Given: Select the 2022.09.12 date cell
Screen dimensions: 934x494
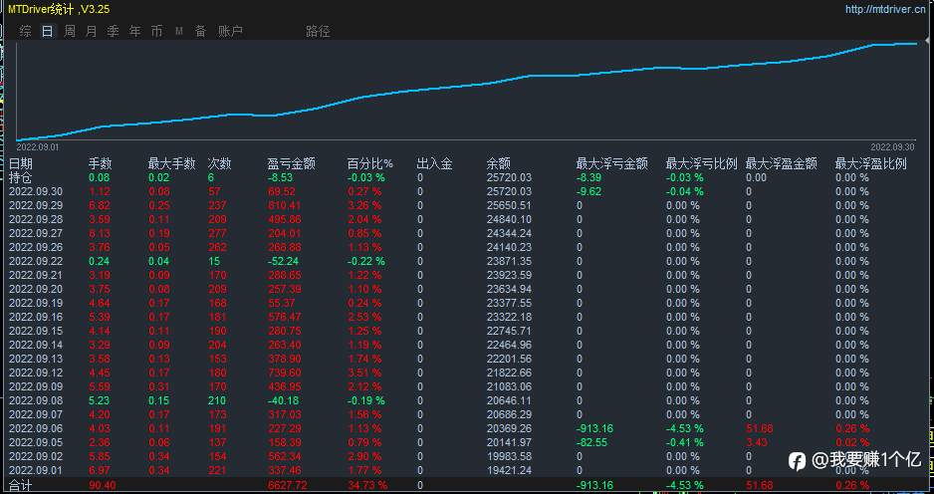Looking at the screenshot, I should tap(36, 372).
